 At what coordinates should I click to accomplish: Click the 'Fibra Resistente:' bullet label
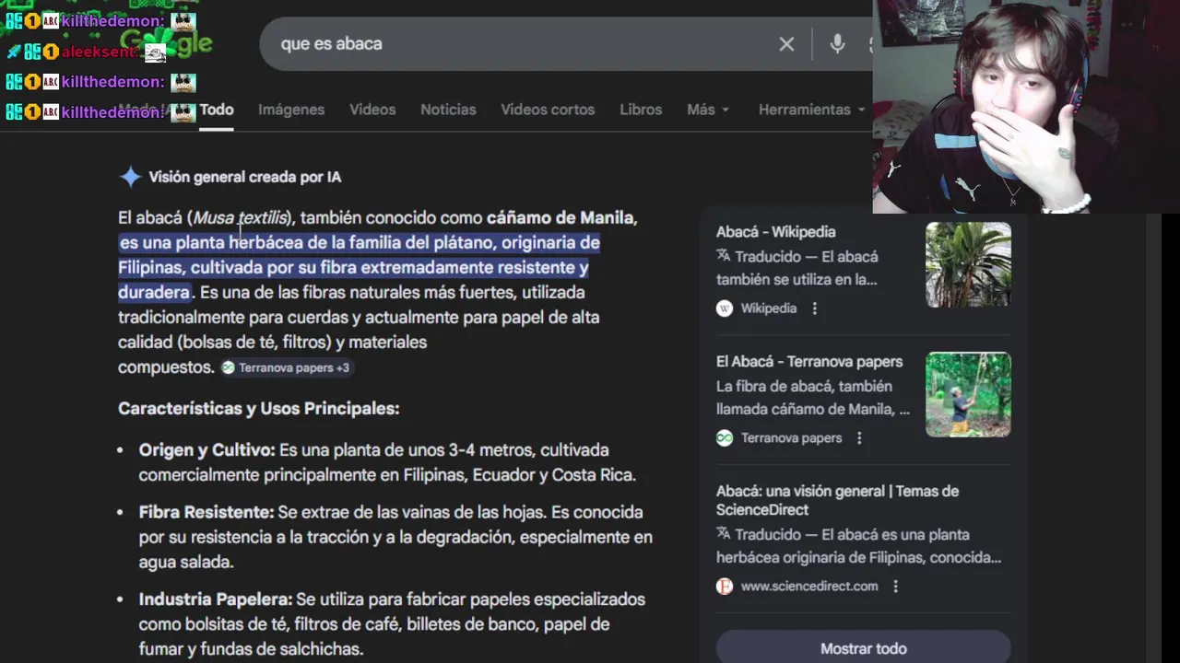[206, 512]
